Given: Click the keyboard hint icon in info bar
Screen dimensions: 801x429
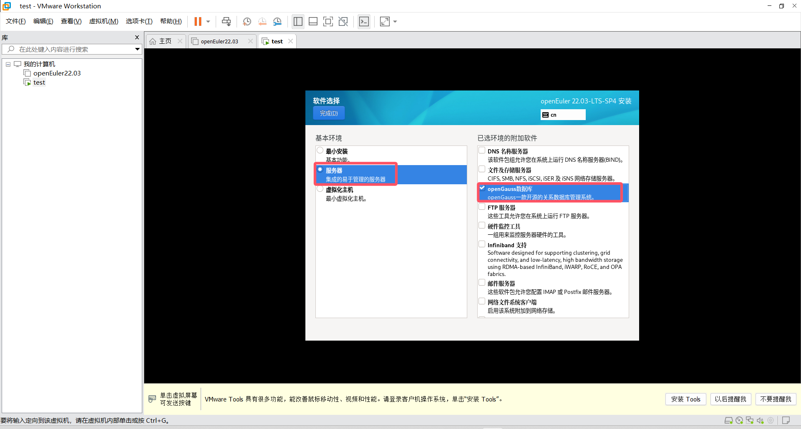Looking at the screenshot, I should pyautogui.click(x=152, y=399).
